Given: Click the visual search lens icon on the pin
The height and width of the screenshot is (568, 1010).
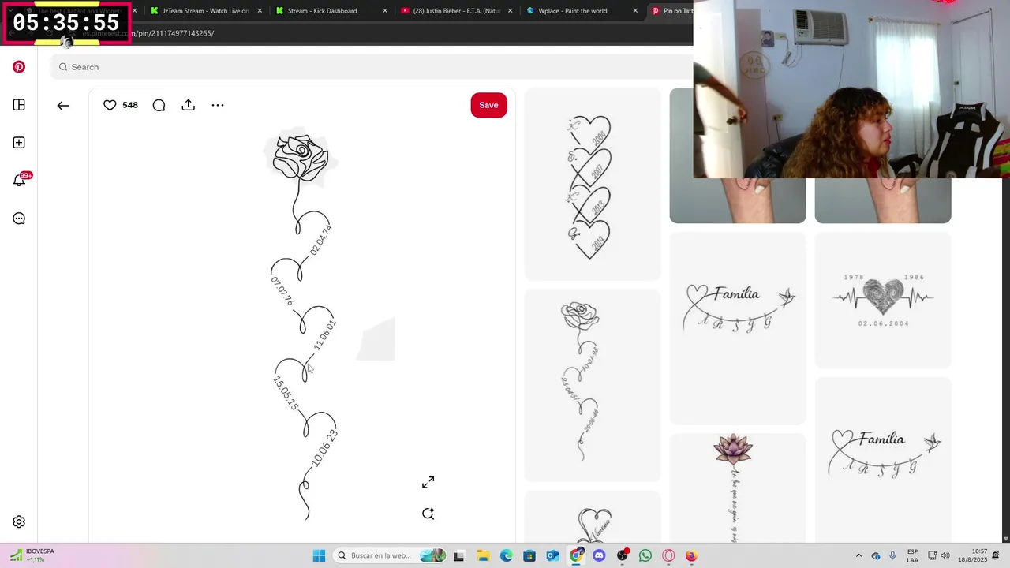Looking at the screenshot, I should coord(428,514).
